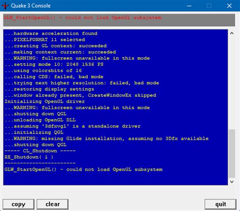The image size is (240, 211).
Task: Click line about missing Glide installation
Action: click(107, 139)
